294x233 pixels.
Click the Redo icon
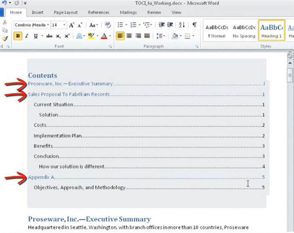17,3
